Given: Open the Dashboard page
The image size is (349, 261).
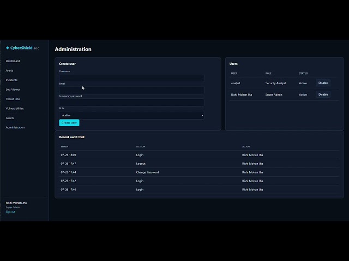Looking at the screenshot, I should tap(13, 61).
